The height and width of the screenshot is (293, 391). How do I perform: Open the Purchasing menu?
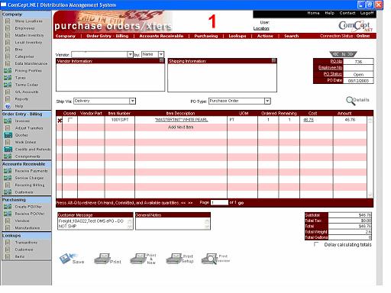(x=206, y=36)
